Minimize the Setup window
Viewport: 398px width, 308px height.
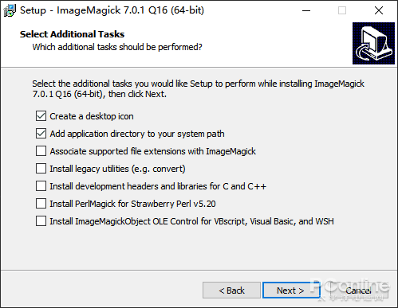point(306,10)
